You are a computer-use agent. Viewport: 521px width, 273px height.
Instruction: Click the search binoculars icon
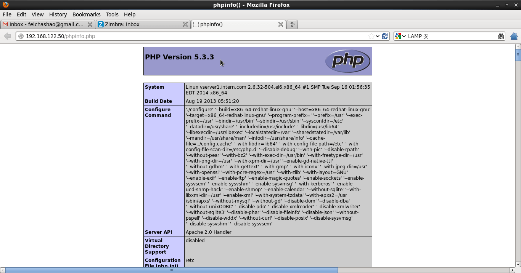(501, 36)
